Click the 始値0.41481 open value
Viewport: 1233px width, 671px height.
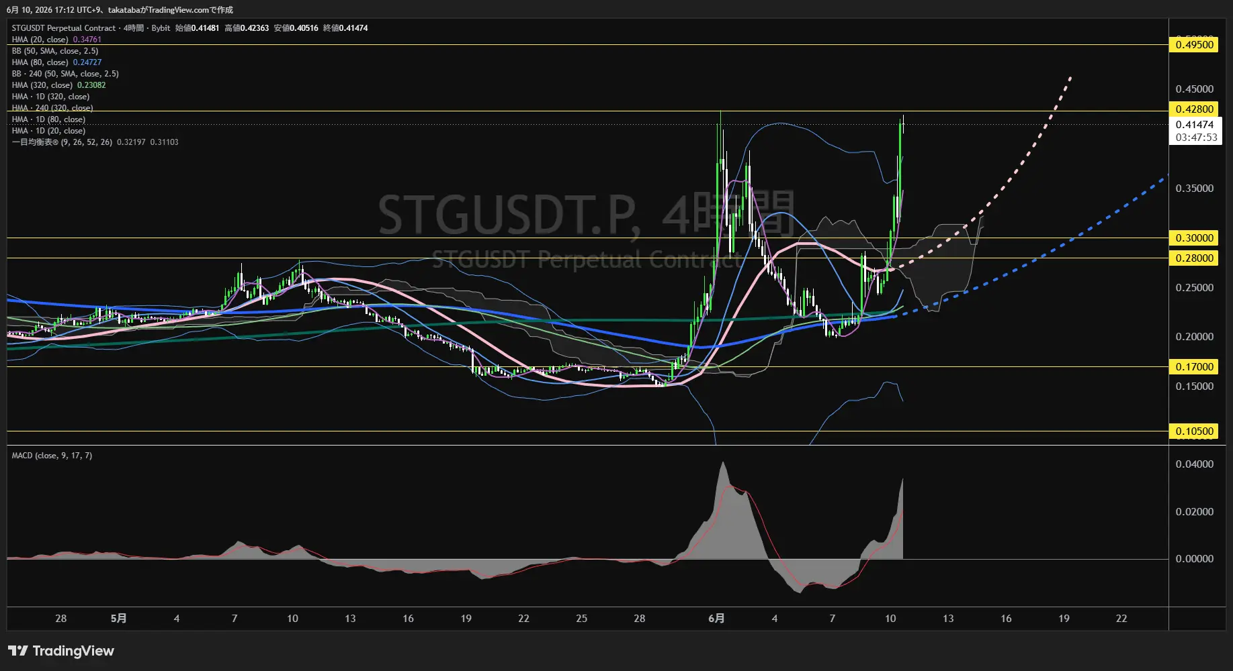pyautogui.click(x=197, y=28)
